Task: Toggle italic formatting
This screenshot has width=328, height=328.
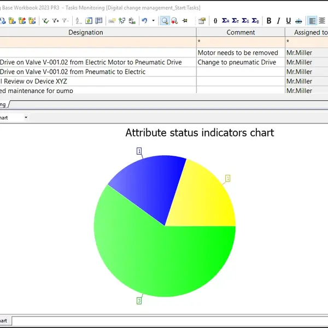Action: pyautogui.click(x=278, y=21)
